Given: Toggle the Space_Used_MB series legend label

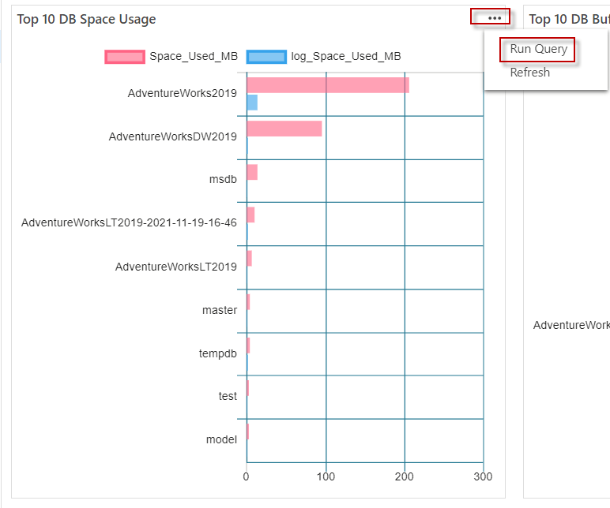Looking at the screenshot, I should pos(194,56).
